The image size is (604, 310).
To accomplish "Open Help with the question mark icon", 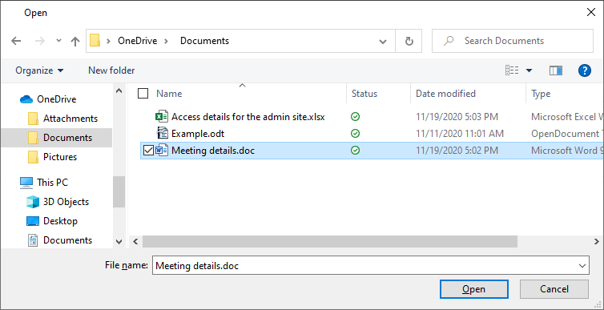I will tap(584, 70).
